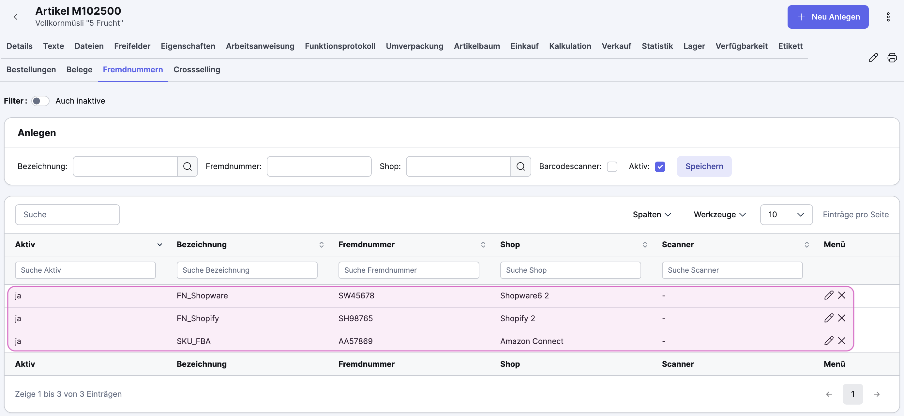Delete the FN_Shopify row with X icon
Image resolution: width=904 pixels, height=416 pixels.
(x=841, y=318)
